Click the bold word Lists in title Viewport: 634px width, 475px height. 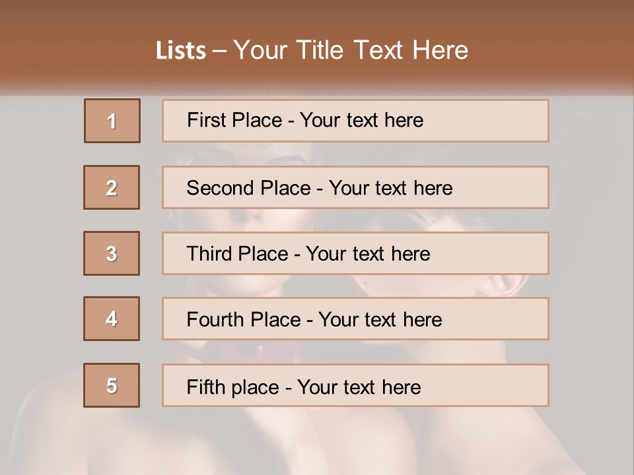181,50
